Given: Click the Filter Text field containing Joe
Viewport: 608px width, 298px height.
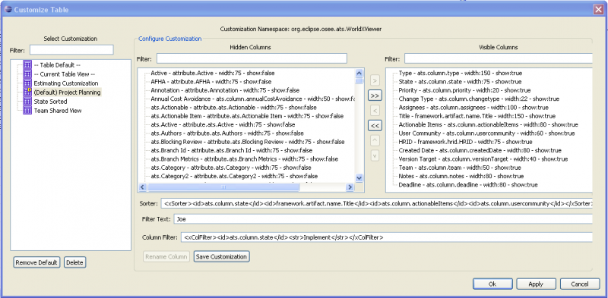Looking at the screenshot, I should 383,219.
